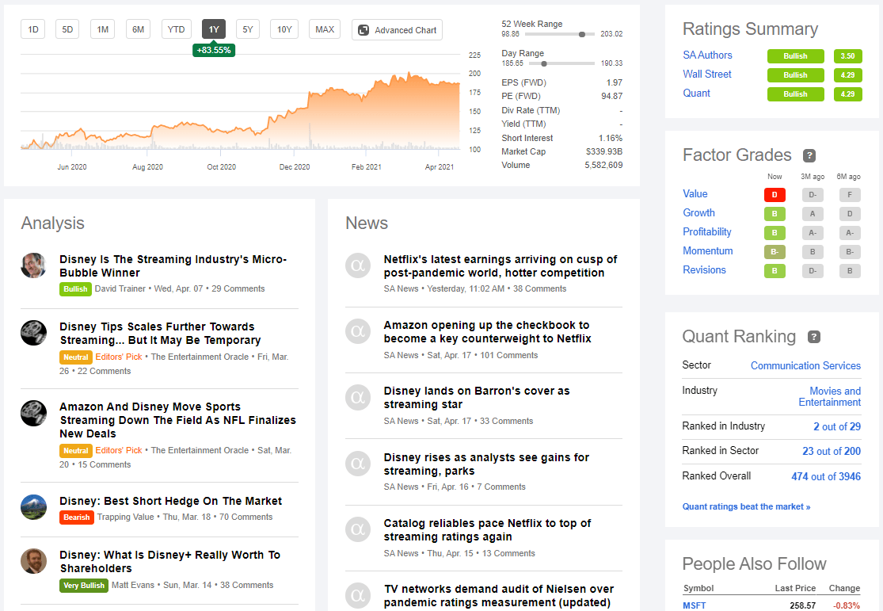
Task: Open Disney Is The Streaming Industry's Micro-Bubble Winner
Action: (x=173, y=266)
